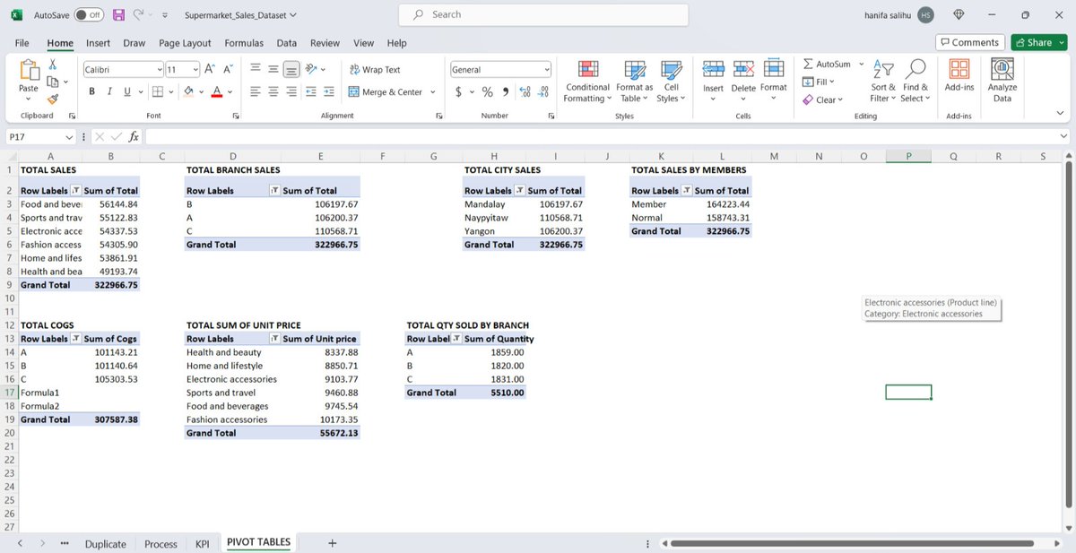Screen dimensions: 1076x553
Task: Click the Increase Indent icon
Action: coord(329,91)
